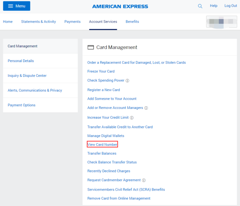Viewport: 240px width, 206px height.
Task: Click View Card Number link
Action: click(103, 145)
